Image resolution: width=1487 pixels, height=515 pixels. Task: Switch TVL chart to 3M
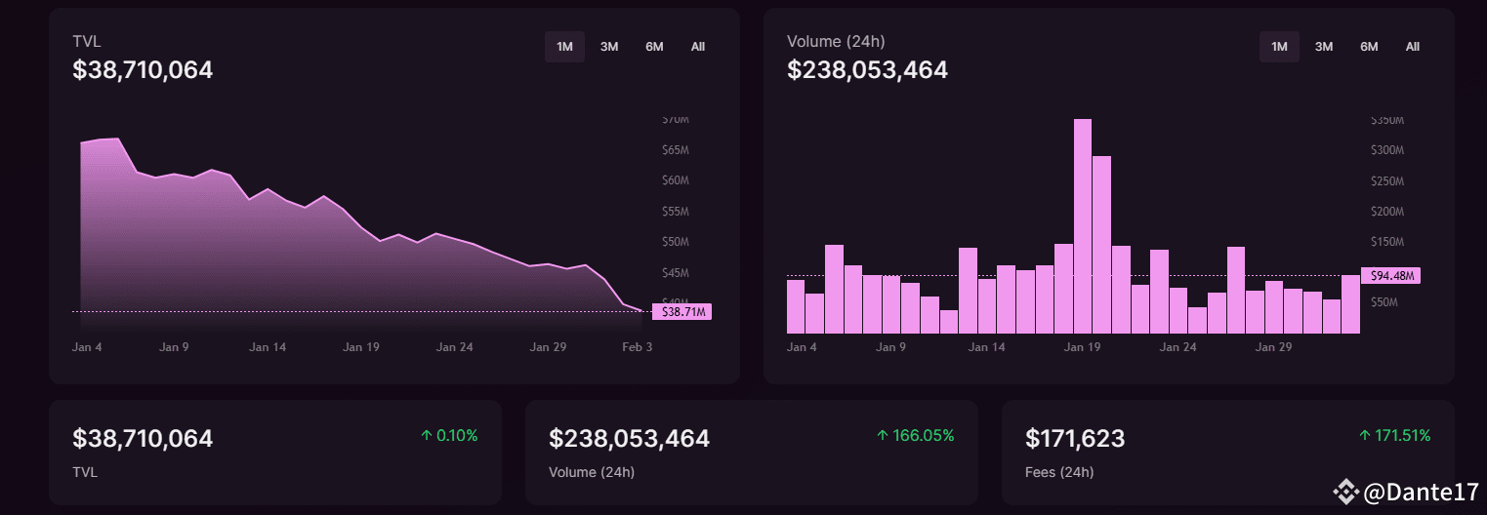tap(609, 47)
